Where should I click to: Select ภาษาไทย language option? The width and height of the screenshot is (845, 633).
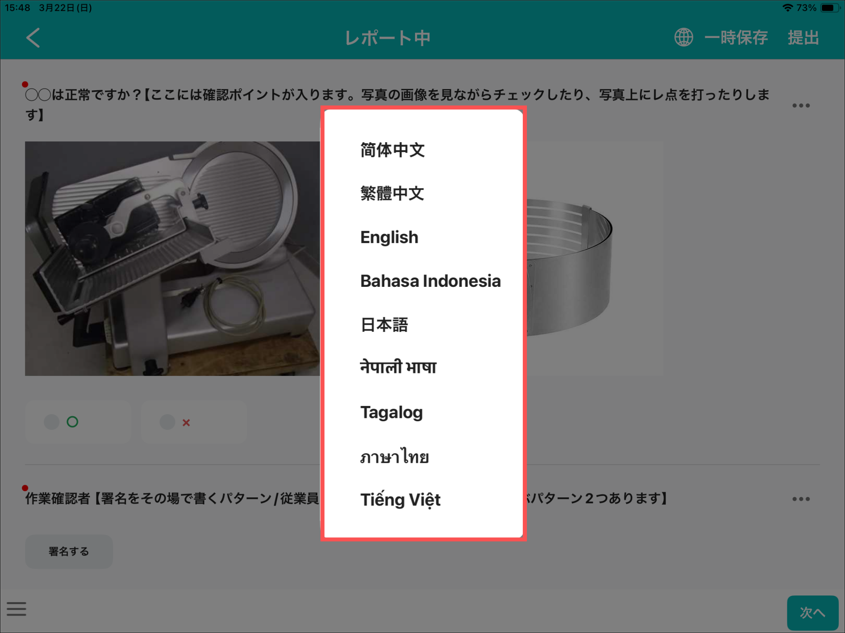[394, 457]
